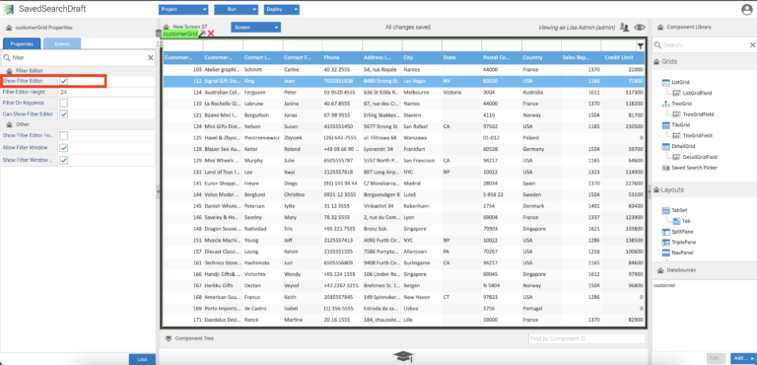Expand the Component Tree panel
The height and width of the screenshot is (365, 757).
(x=168, y=338)
